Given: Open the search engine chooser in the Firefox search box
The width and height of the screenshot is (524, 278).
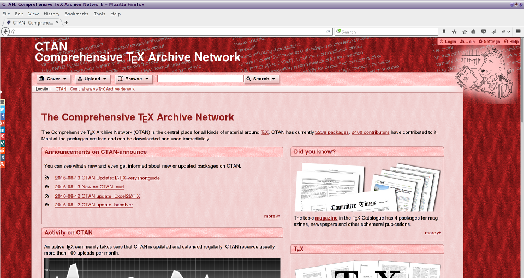Looking at the screenshot, I should pyautogui.click(x=338, y=32).
